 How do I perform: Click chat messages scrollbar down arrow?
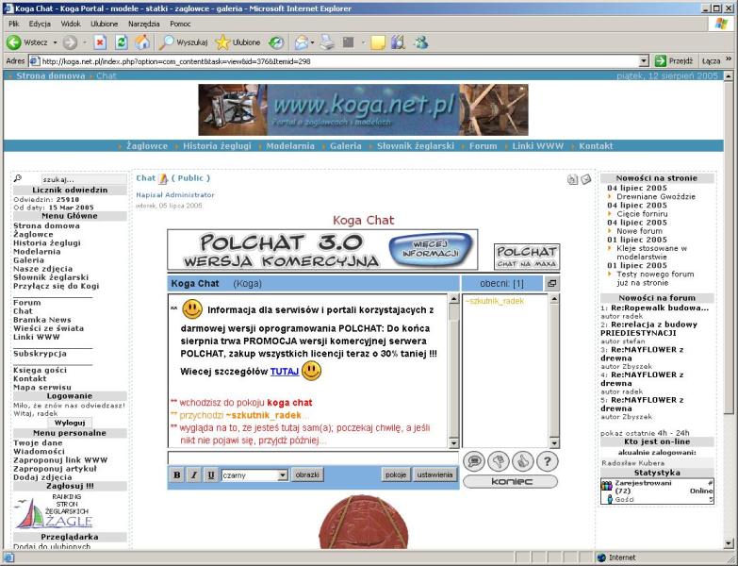point(453,443)
